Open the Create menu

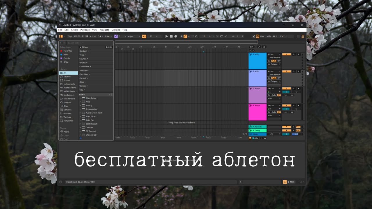click(x=74, y=30)
